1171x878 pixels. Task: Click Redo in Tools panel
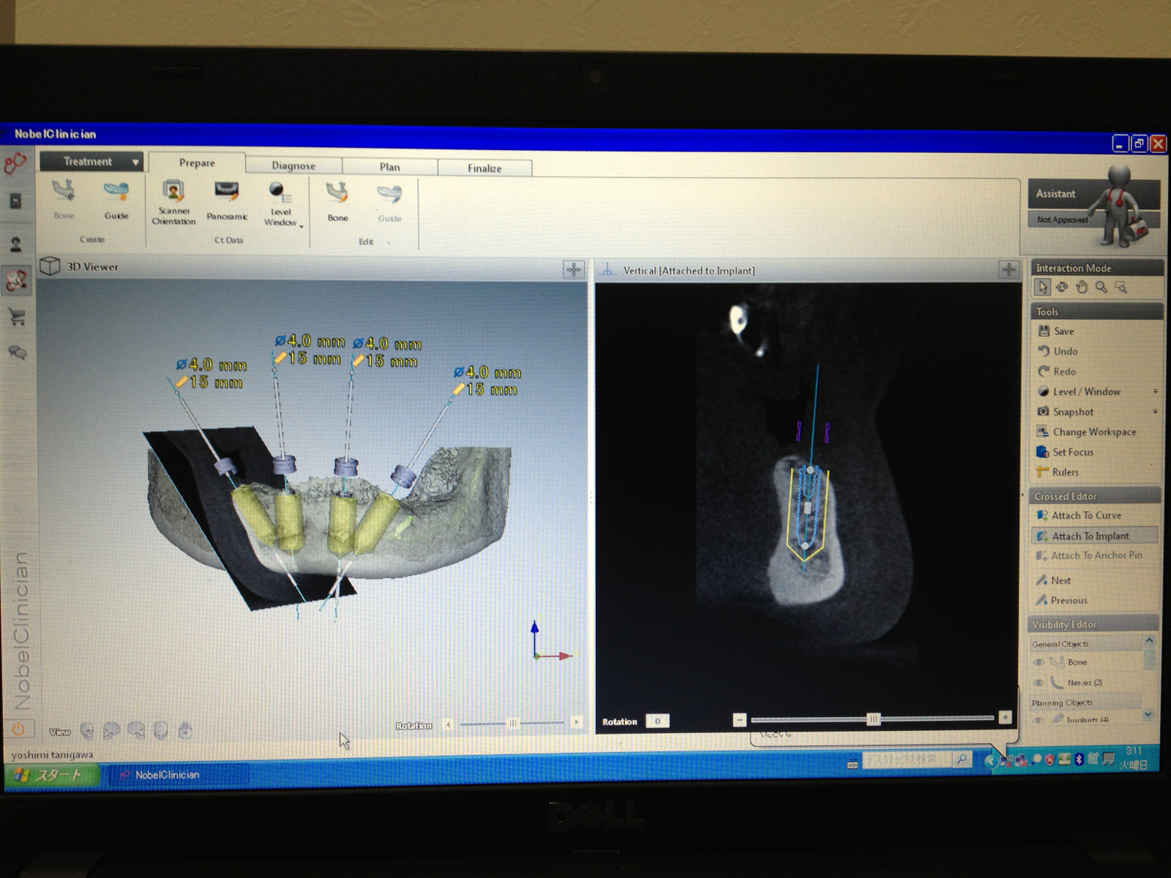pyautogui.click(x=1057, y=372)
